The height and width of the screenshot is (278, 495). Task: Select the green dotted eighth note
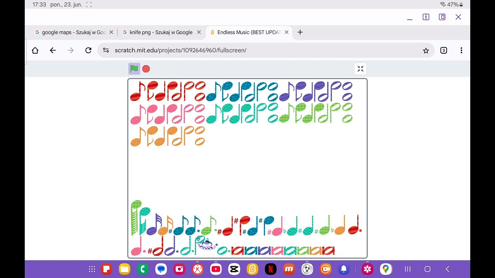tap(209, 226)
